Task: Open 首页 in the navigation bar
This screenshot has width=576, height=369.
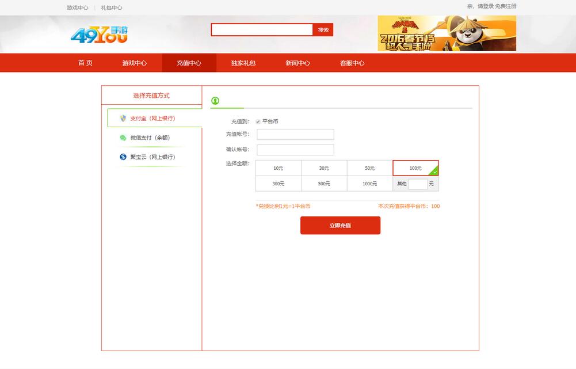Action: pos(85,63)
